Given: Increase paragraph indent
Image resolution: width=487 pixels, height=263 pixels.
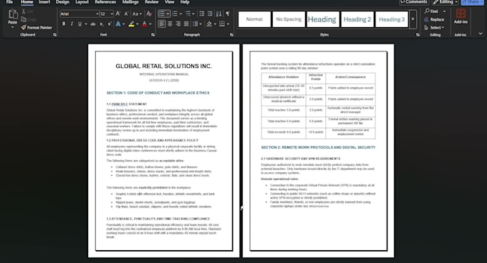Looking at the screenshot, I should (210, 14).
